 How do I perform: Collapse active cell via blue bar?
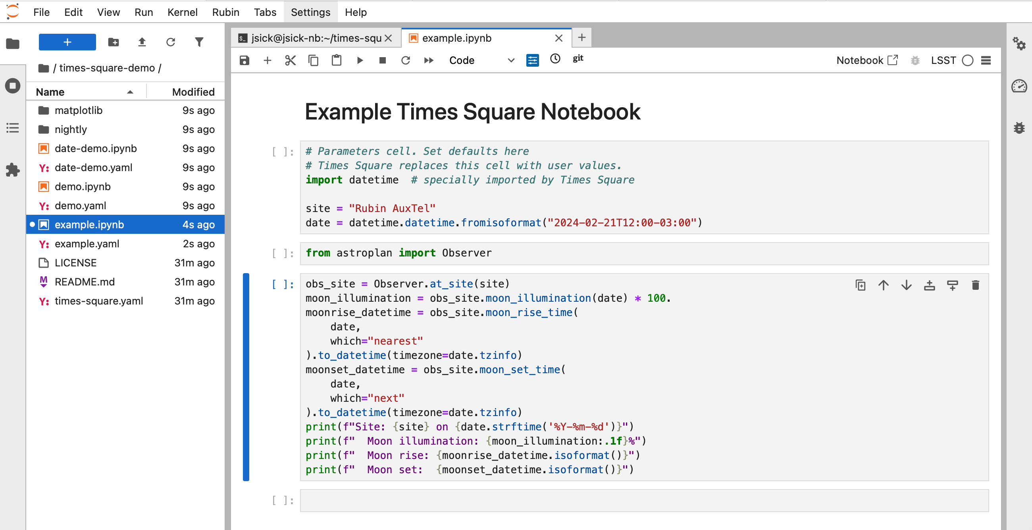point(246,377)
